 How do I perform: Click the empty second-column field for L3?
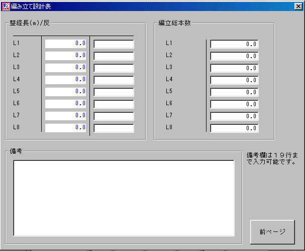click(114, 68)
